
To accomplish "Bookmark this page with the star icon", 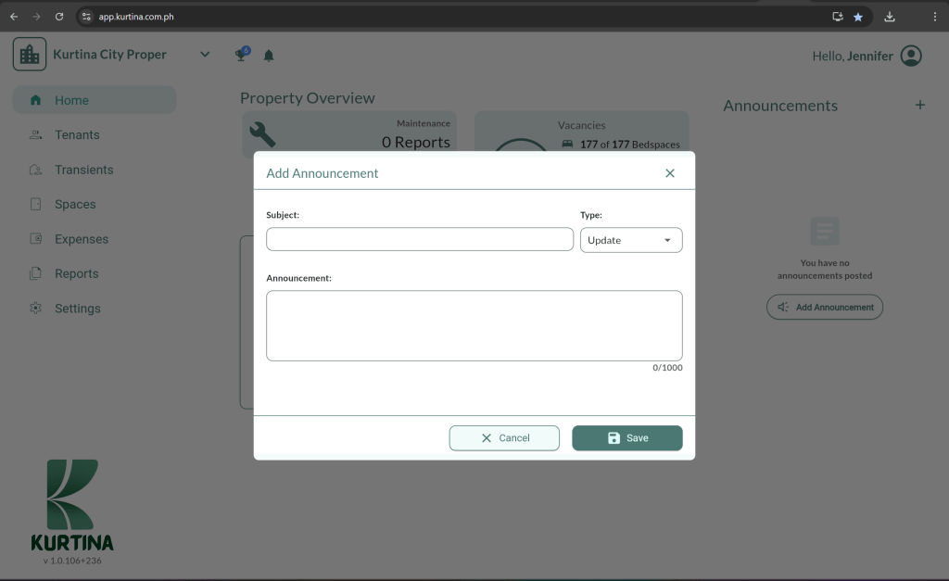I will 858,17.
